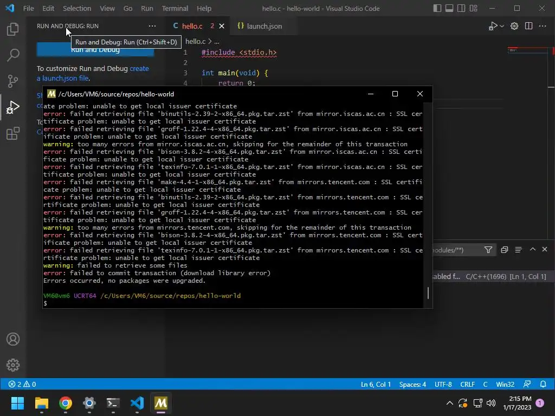Open the Go menu

(x=128, y=8)
